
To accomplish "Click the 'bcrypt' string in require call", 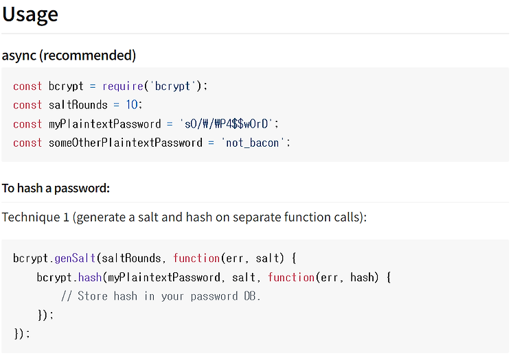I will point(173,86).
